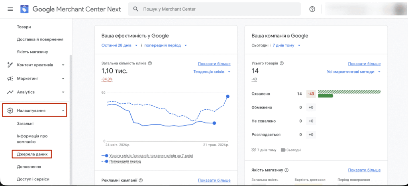This screenshot has width=408, height=186.
Task: Open the Тенденція кліків dropdown
Action: [212, 72]
